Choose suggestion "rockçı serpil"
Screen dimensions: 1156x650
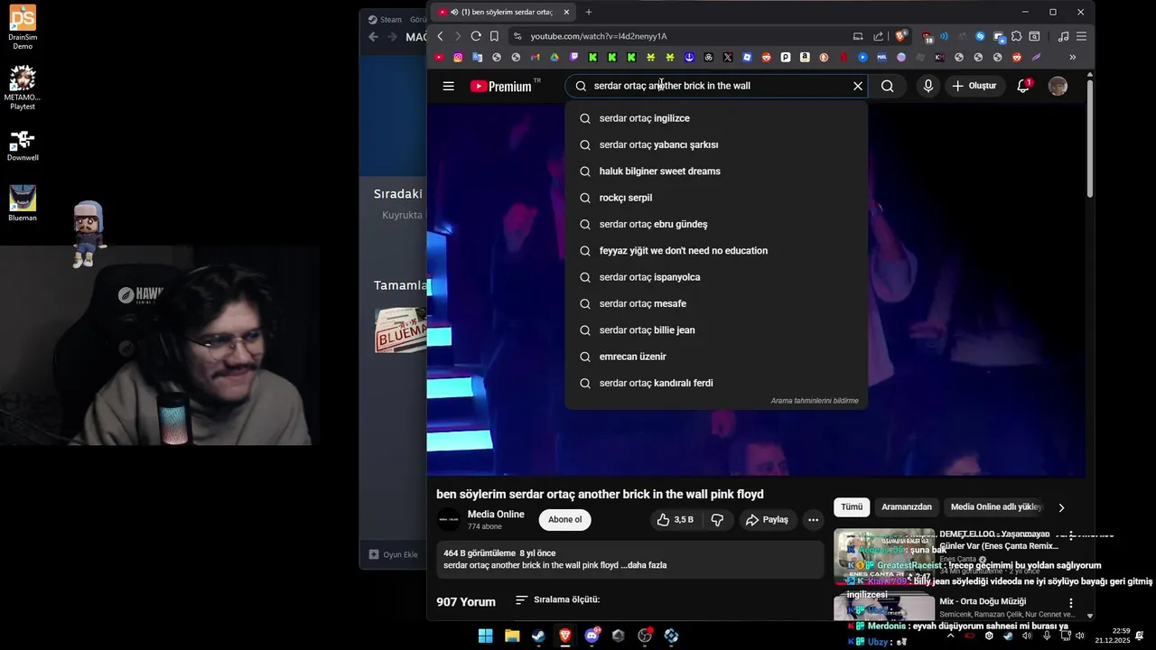point(716,198)
